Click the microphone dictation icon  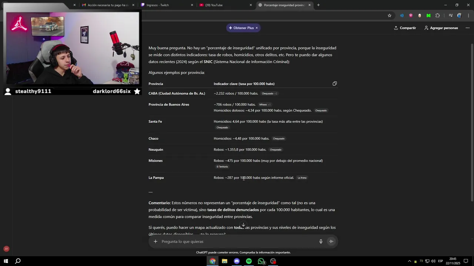point(321,241)
